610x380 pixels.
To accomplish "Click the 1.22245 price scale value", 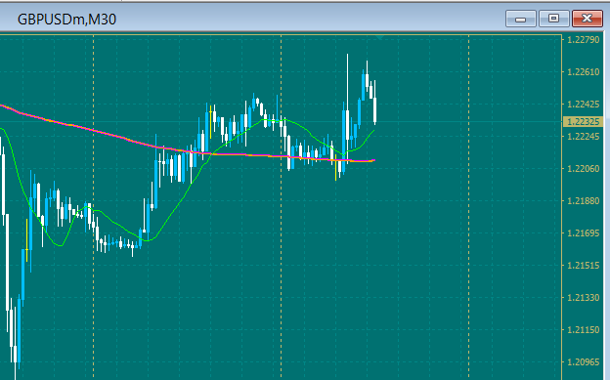I will pyautogui.click(x=584, y=137).
